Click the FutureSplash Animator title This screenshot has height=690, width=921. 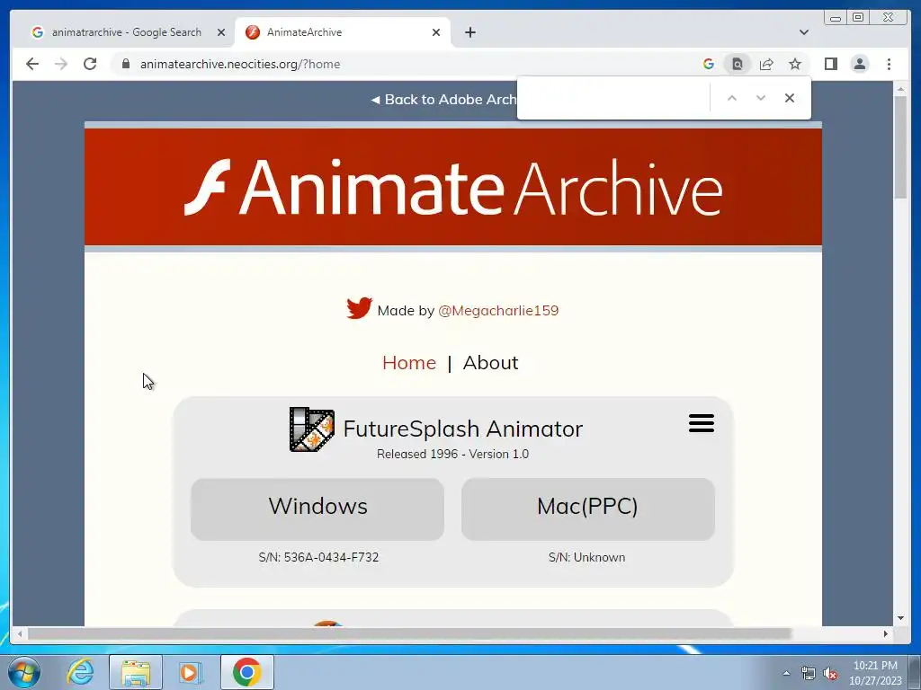click(463, 429)
